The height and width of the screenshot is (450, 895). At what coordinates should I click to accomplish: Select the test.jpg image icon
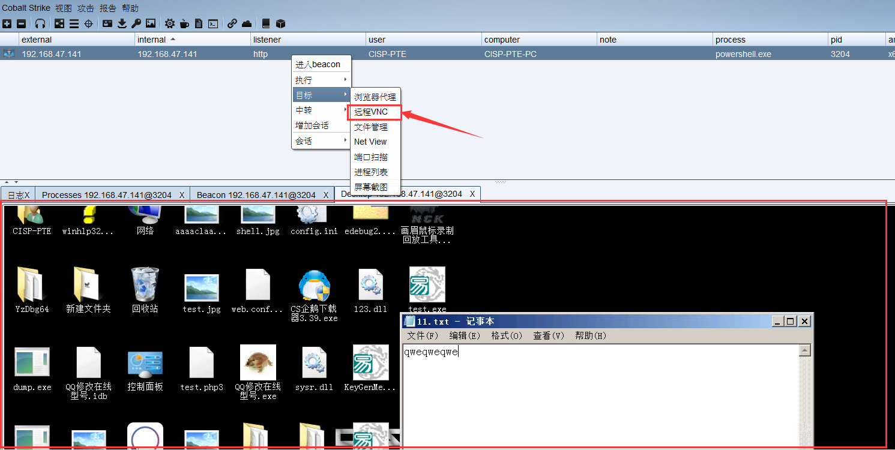[201, 288]
